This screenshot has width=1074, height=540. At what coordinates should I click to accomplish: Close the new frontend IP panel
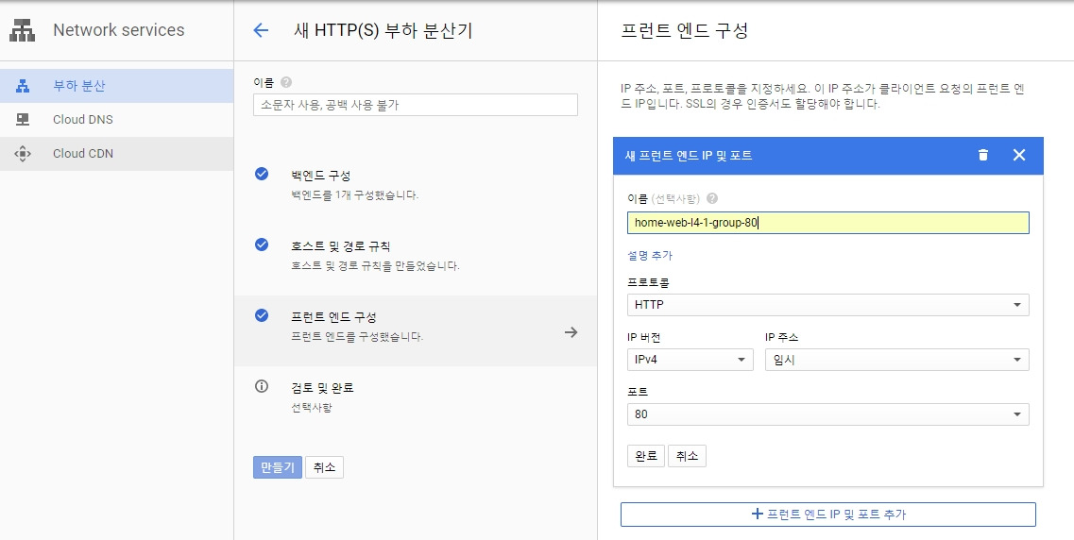1018,155
